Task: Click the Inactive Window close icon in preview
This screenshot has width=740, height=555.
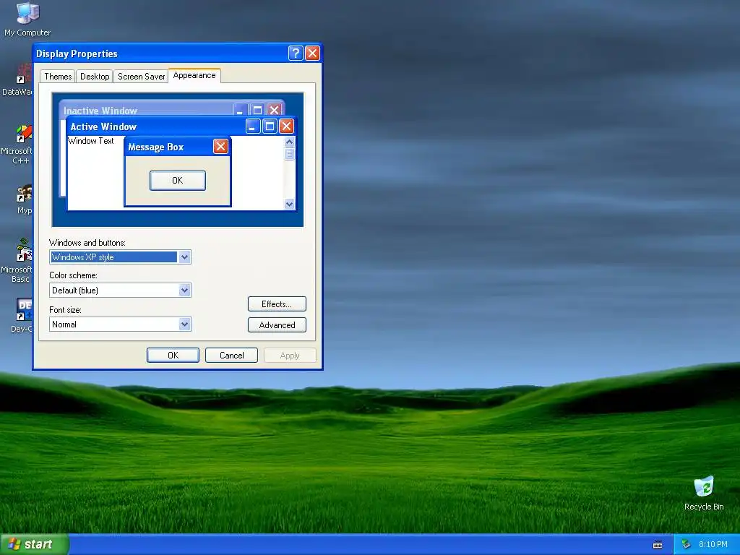Action: (274, 110)
